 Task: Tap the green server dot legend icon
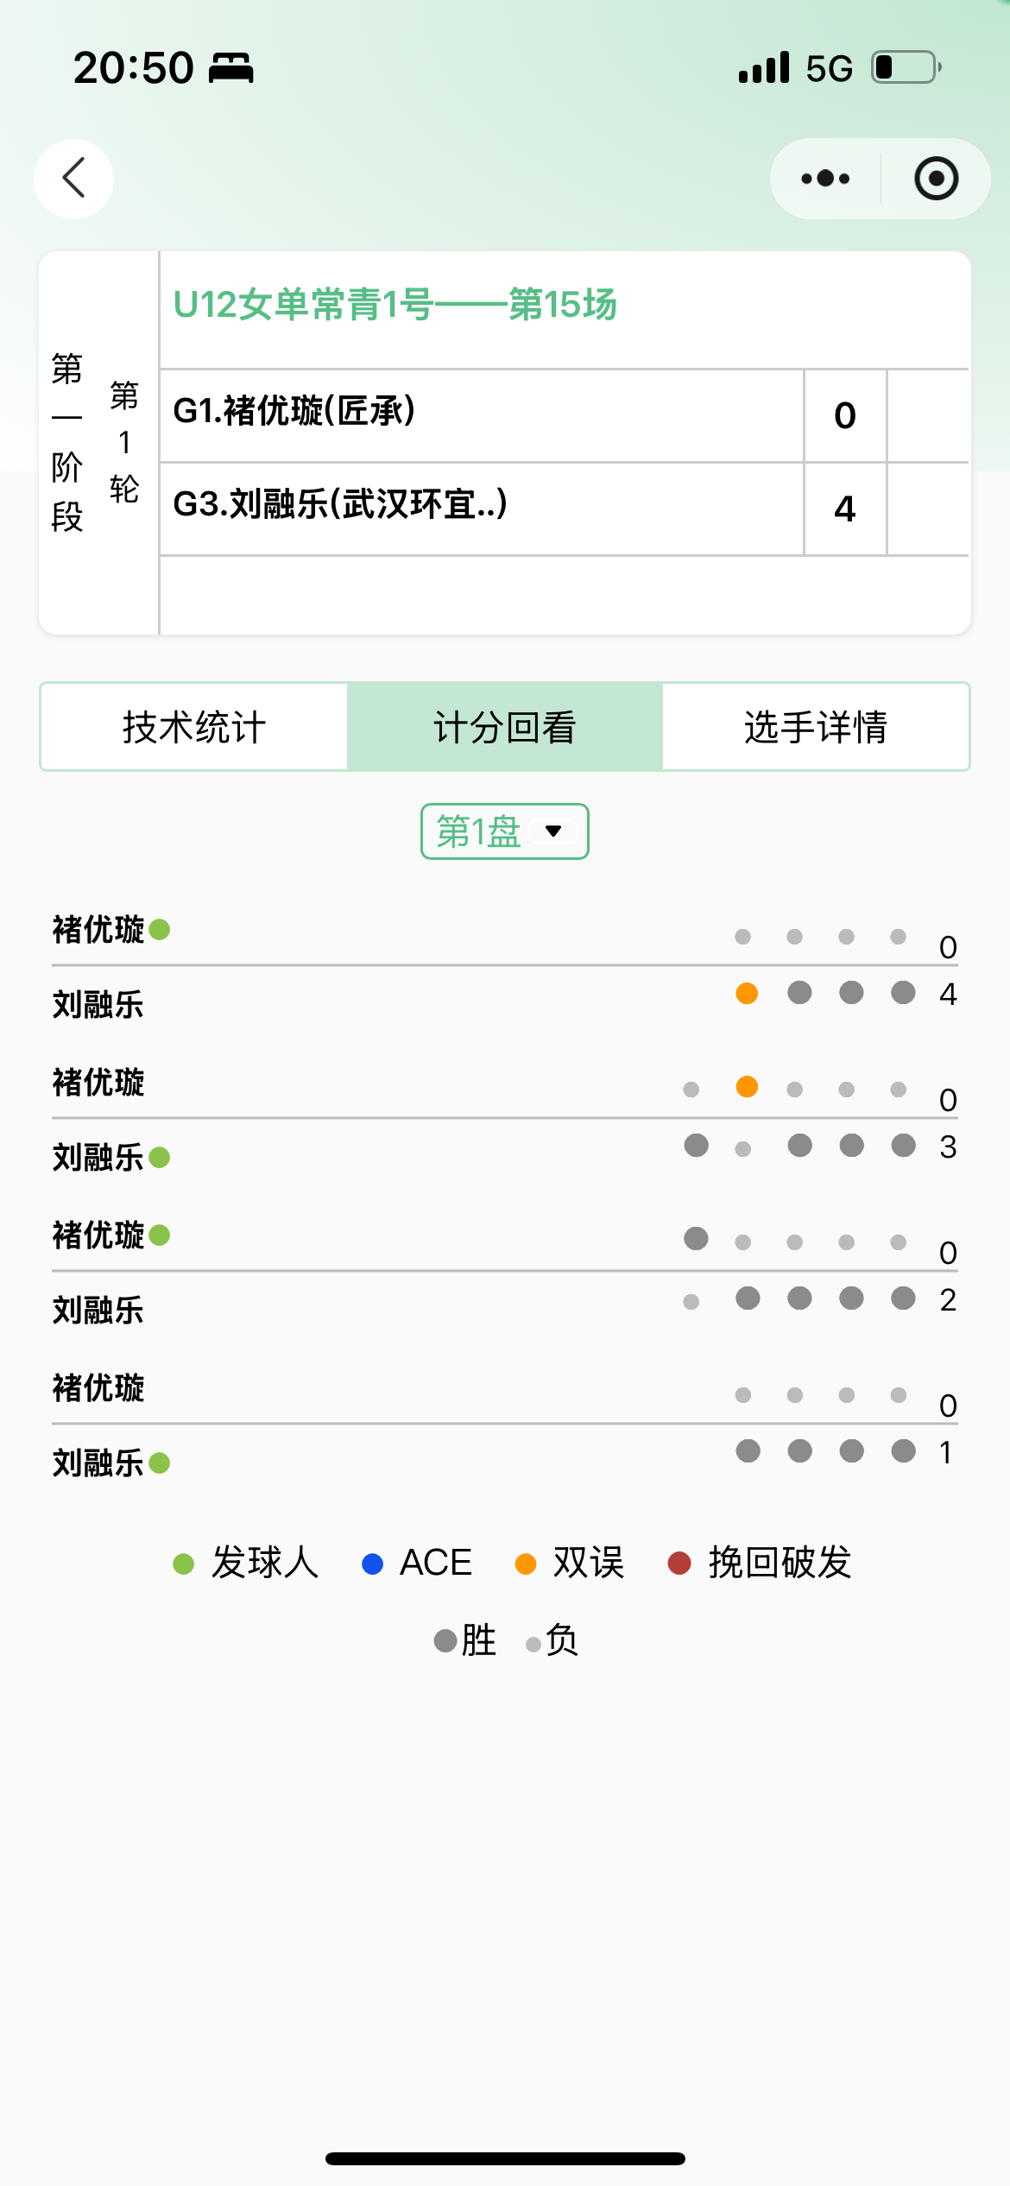[x=183, y=1564]
